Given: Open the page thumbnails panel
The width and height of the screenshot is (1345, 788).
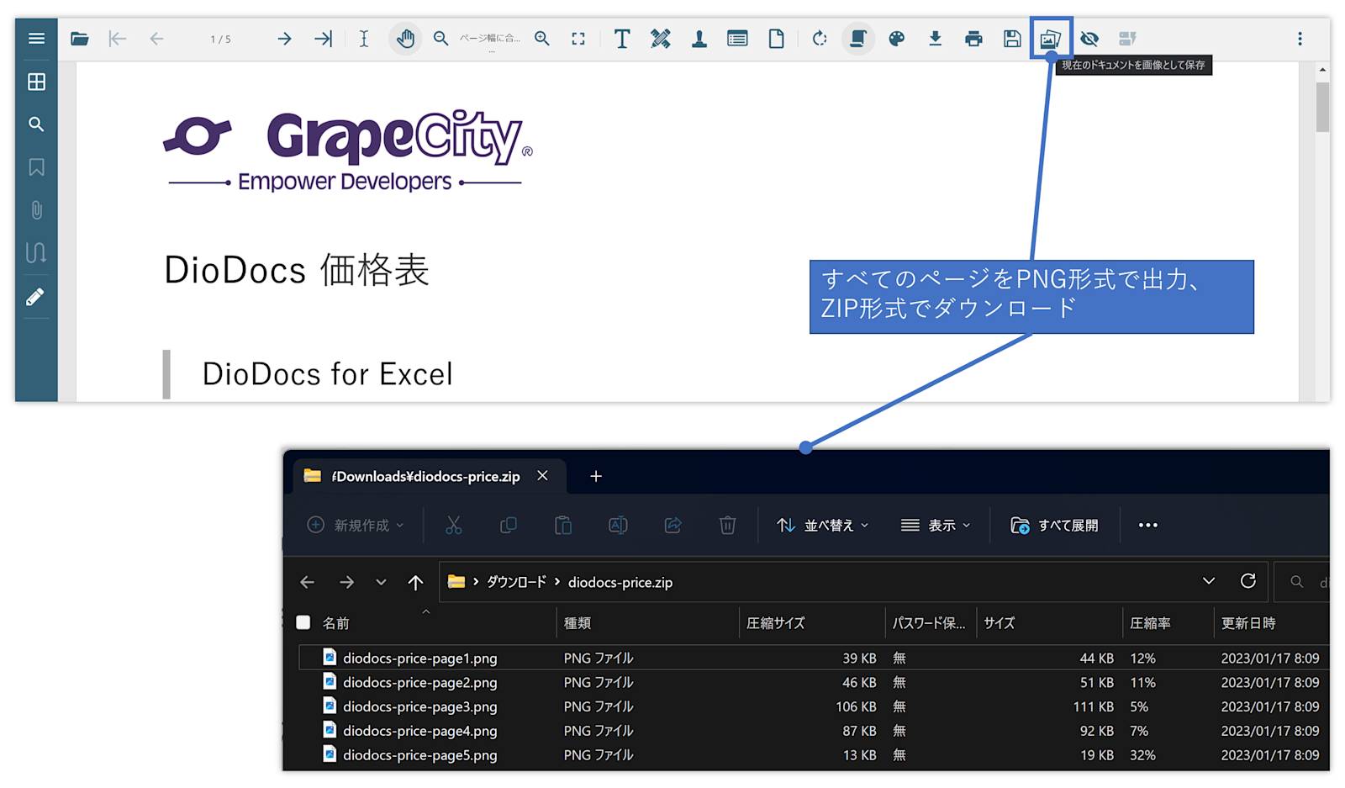Looking at the screenshot, I should (x=36, y=82).
